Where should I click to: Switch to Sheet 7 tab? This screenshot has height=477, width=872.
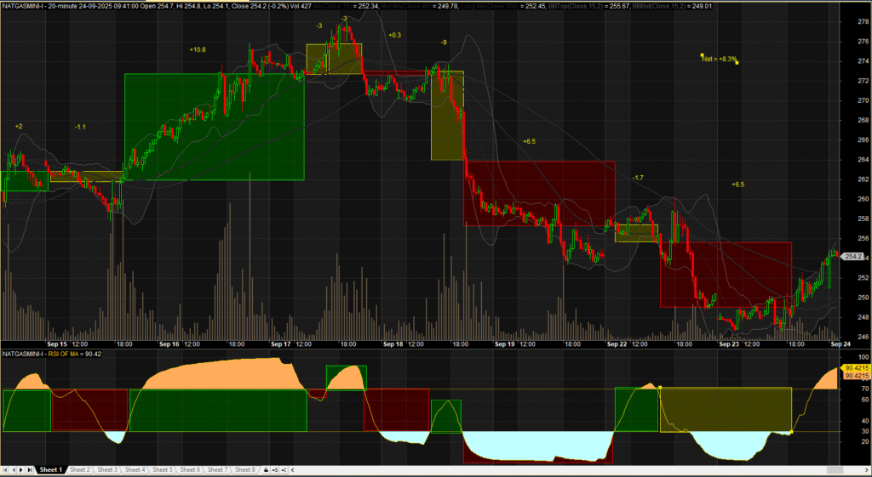217,470
